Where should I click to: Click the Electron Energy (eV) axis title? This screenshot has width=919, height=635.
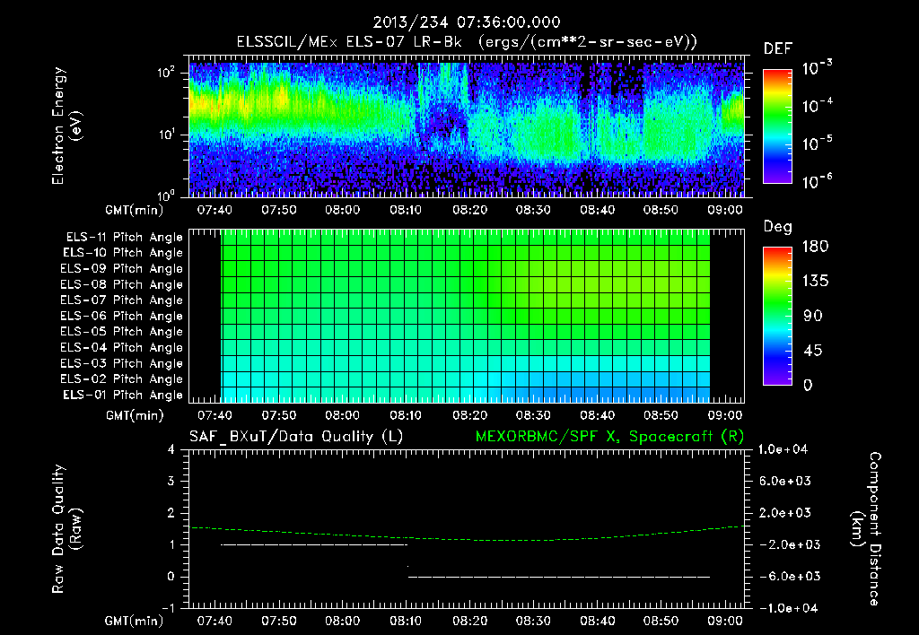click(66, 126)
